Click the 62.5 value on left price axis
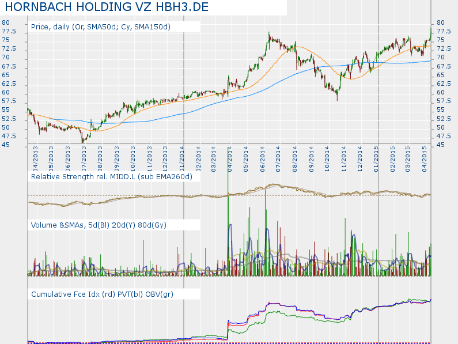458x344 pixels. coord(9,84)
